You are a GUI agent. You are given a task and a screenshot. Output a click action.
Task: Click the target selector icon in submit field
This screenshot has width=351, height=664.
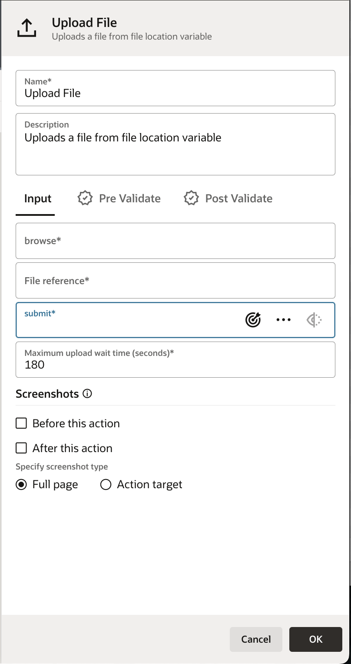pyautogui.click(x=253, y=319)
